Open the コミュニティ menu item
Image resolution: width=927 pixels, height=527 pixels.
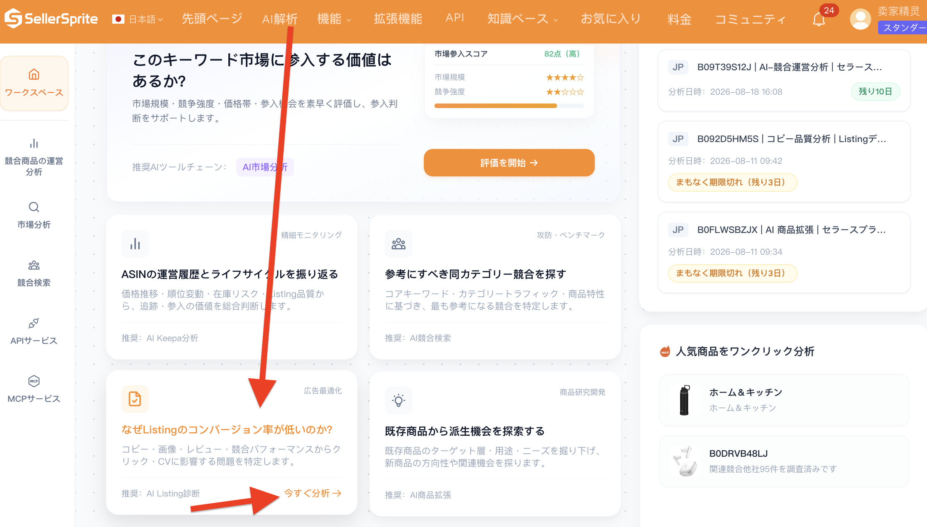pyautogui.click(x=750, y=19)
